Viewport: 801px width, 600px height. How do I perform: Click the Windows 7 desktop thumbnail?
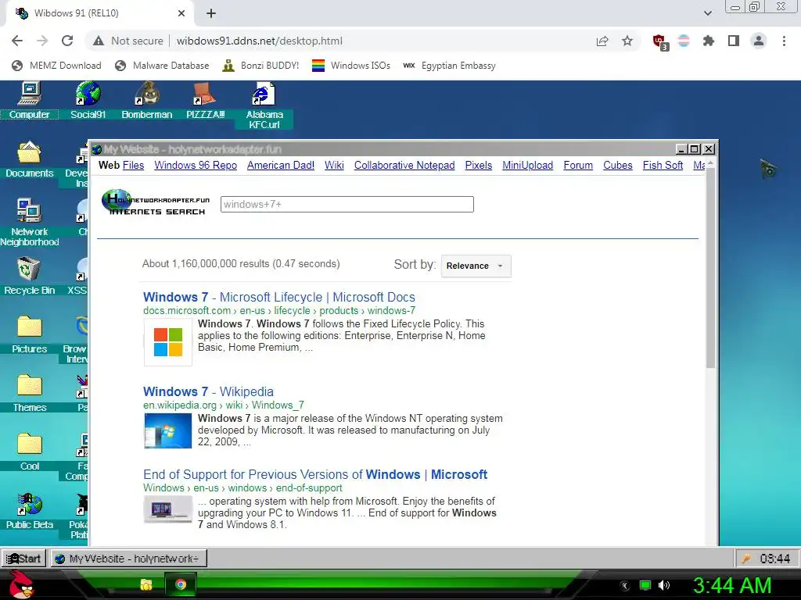[168, 430]
